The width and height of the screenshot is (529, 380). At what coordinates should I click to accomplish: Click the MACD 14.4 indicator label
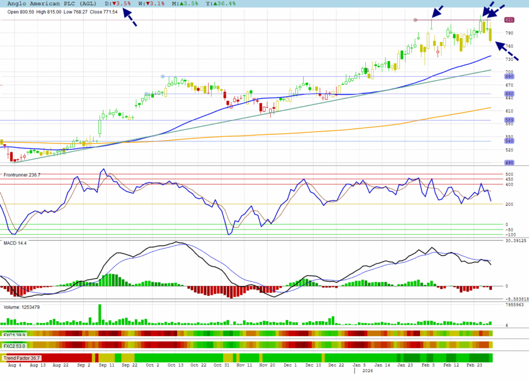click(15, 242)
